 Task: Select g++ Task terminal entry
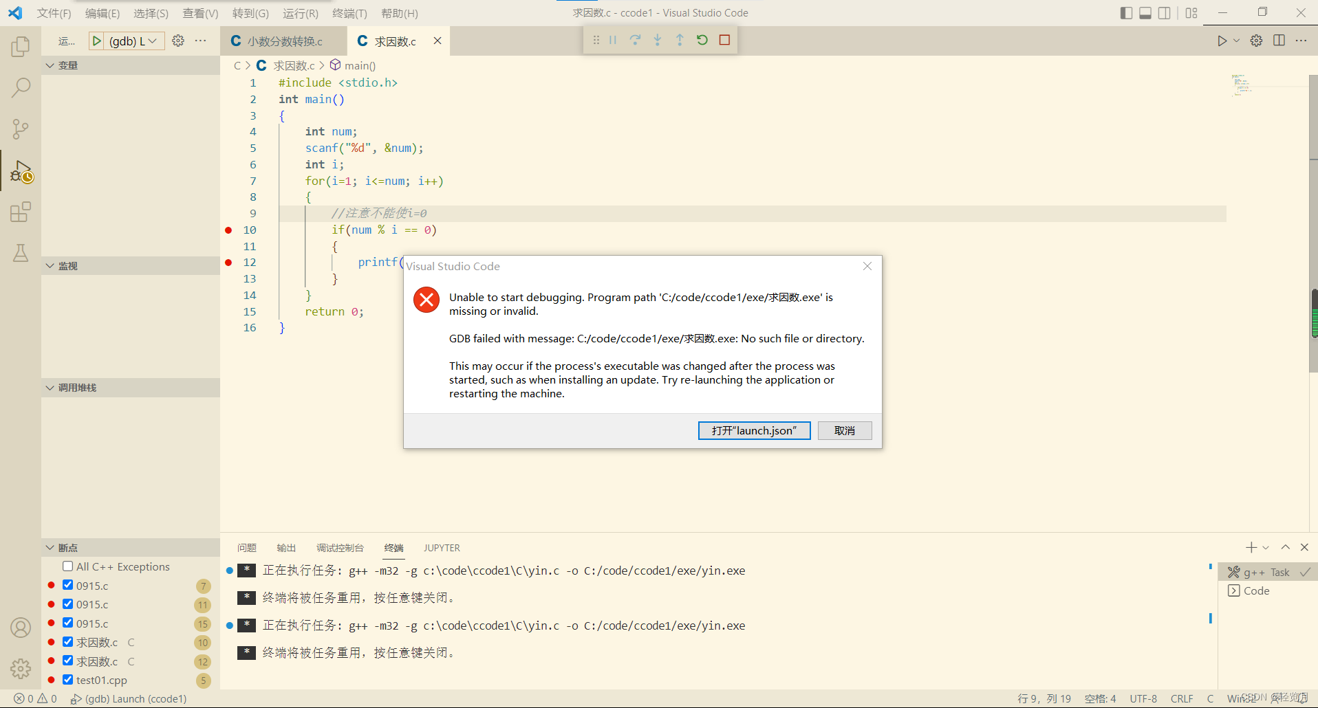(1268, 572)
